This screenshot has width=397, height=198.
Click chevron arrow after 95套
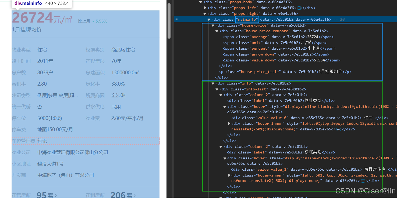pyautogui.click(x=56, y=195)
